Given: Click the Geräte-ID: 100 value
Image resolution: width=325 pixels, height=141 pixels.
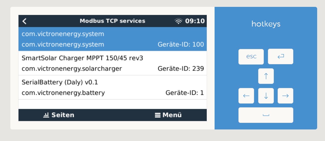Looking at the screenshot, I should (x=181, y=45).
